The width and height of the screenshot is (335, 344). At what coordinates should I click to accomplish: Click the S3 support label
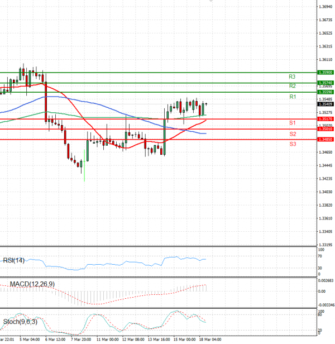293,144
